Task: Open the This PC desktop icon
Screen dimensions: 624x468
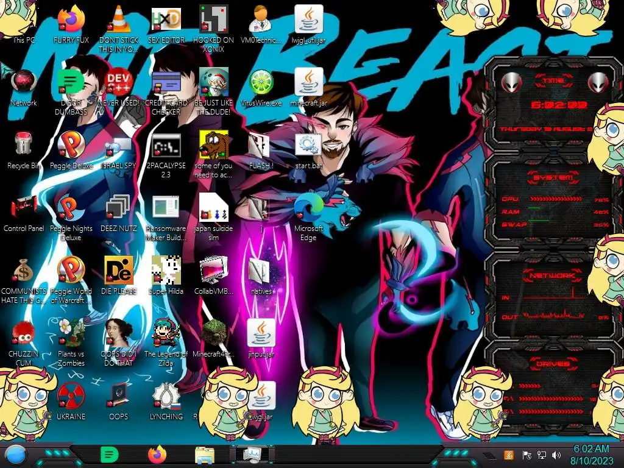Action: pos(23,24)
